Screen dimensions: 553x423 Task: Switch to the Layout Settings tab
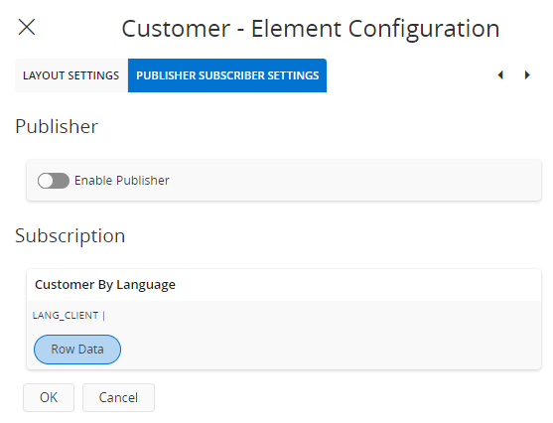[71, 75]
